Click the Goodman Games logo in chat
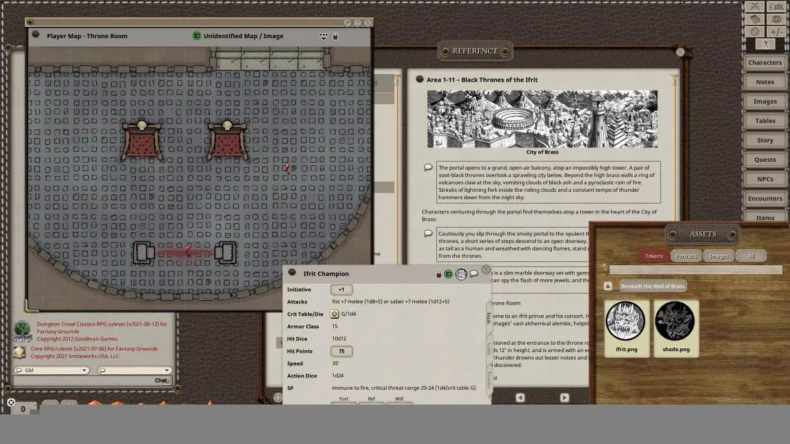790x444 pixels. click(x=22, y=331)
